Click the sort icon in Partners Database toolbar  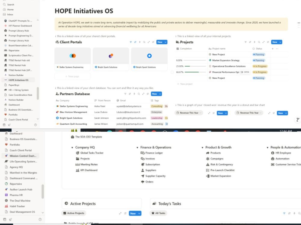(130, 94)
